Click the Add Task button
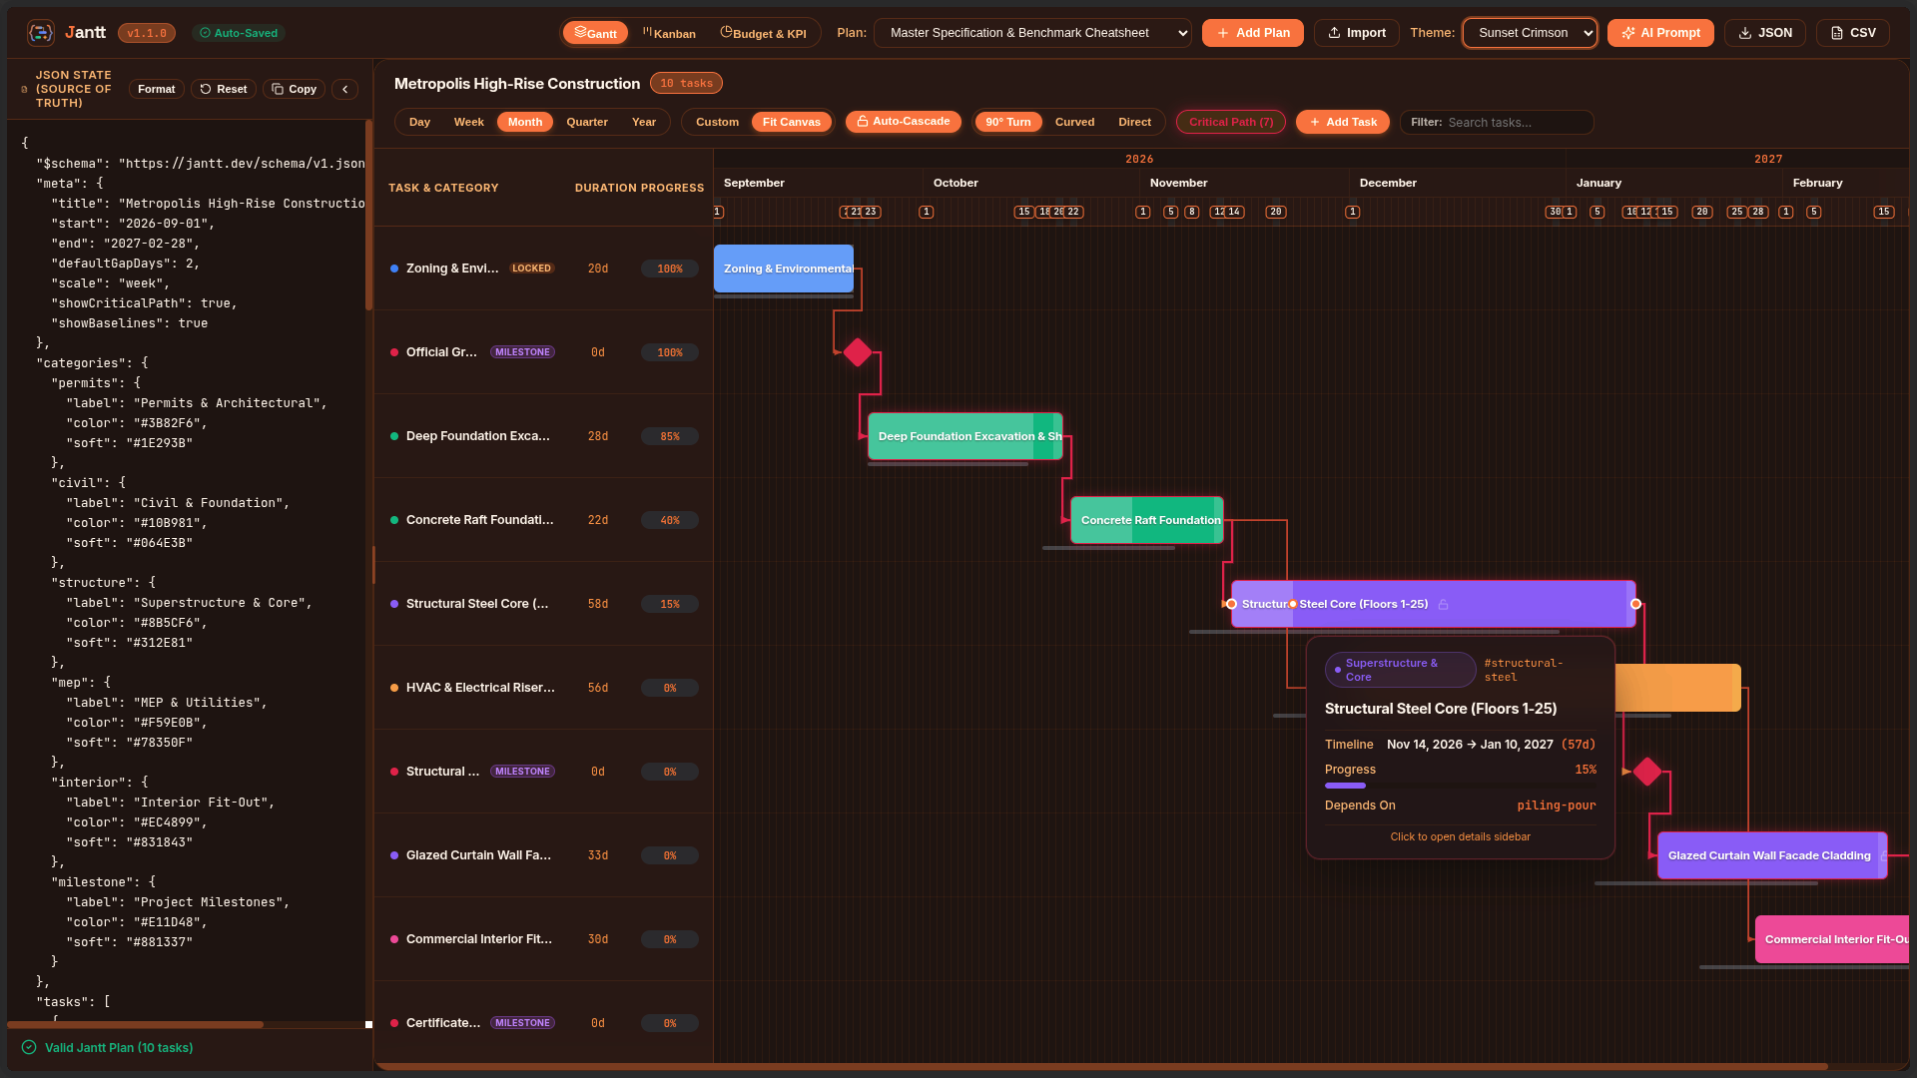The width and height of the screenshot is (1917, 1078). coord(1343,122)
